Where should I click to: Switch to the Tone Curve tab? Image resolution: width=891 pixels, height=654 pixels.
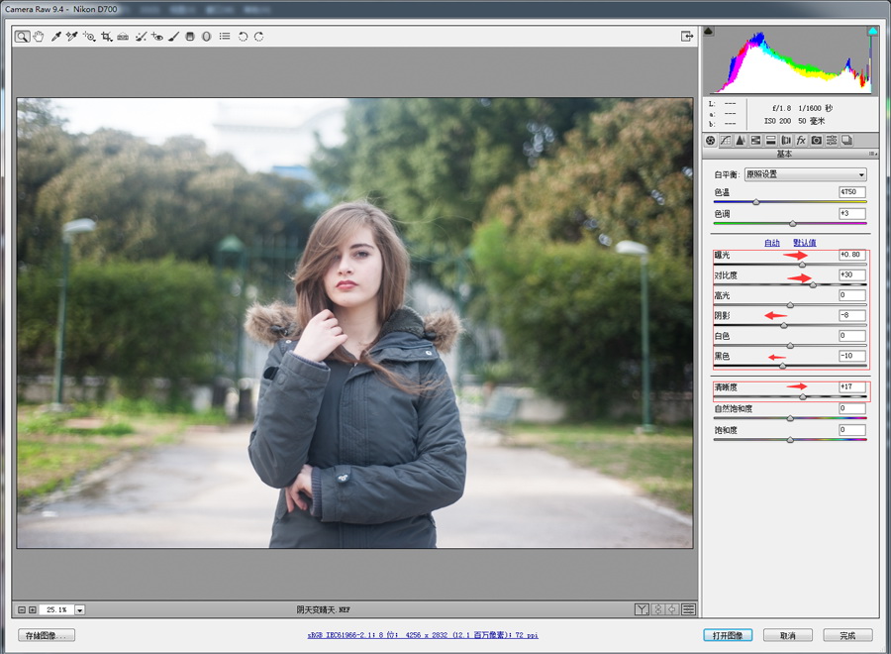coord(725,141)
